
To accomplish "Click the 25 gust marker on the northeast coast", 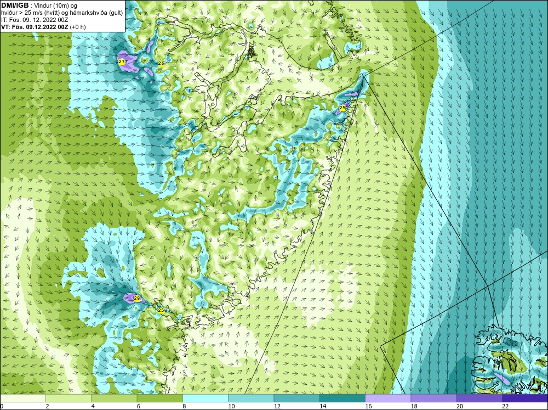I will 342,108.
